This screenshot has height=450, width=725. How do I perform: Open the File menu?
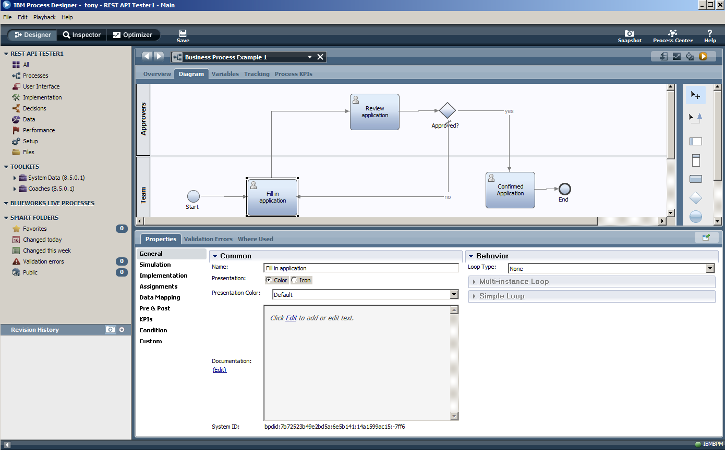pyautogui.click(x=7, y=17)
